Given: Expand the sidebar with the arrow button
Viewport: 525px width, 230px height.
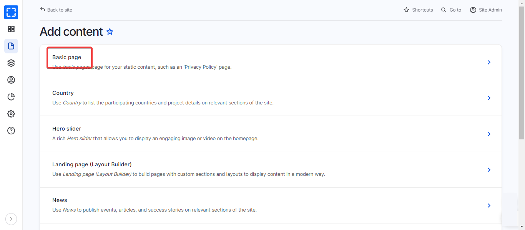Looking at the screenshot, I should pos(11,219).
